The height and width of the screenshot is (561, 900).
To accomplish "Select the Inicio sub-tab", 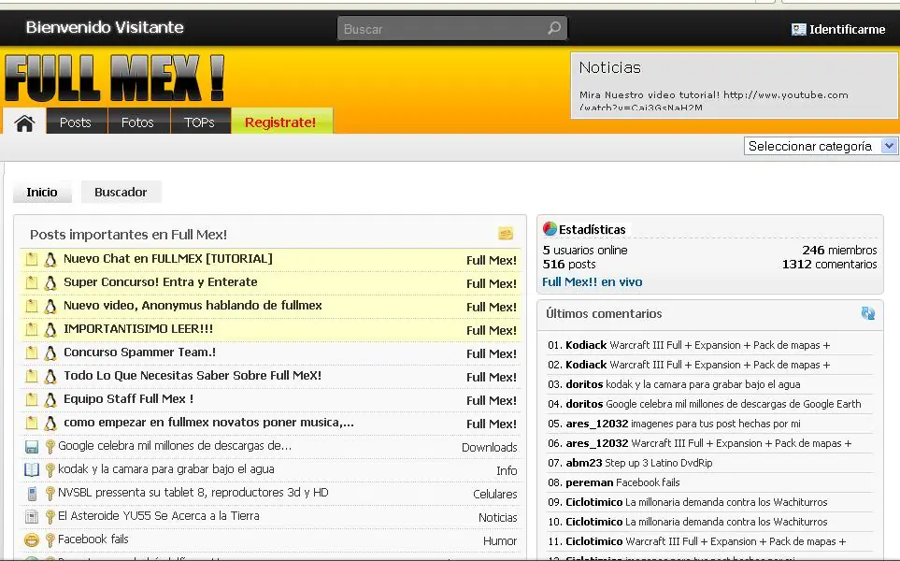I will 42,192.
